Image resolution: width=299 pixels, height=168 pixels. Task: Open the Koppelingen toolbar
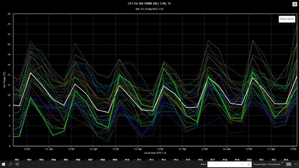260,164
